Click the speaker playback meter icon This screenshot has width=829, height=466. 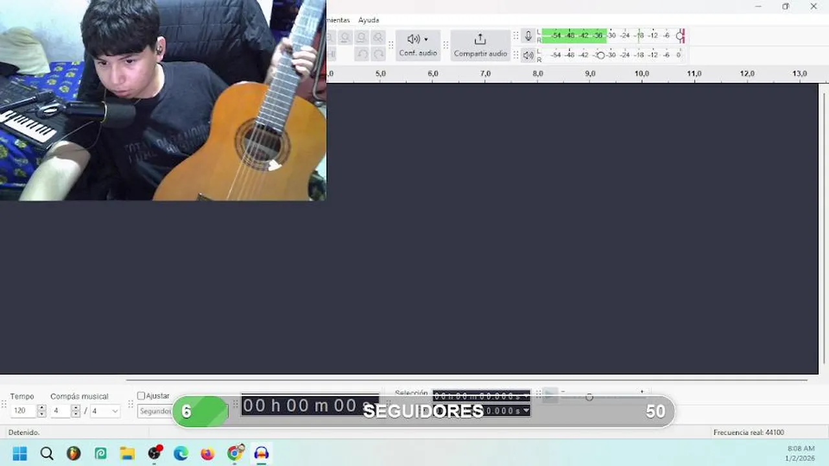tap(528, 55)
